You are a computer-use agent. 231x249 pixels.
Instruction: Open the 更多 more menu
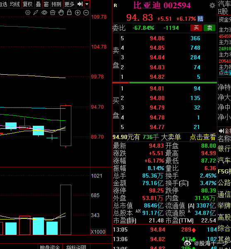[x=69, y=4]
